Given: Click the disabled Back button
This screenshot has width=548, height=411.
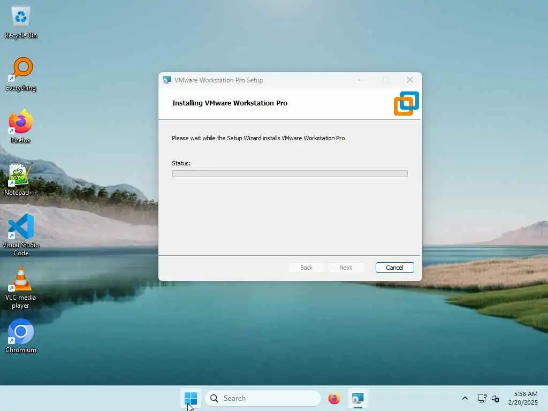Looking at the screenshot, I should click(306, 268).
